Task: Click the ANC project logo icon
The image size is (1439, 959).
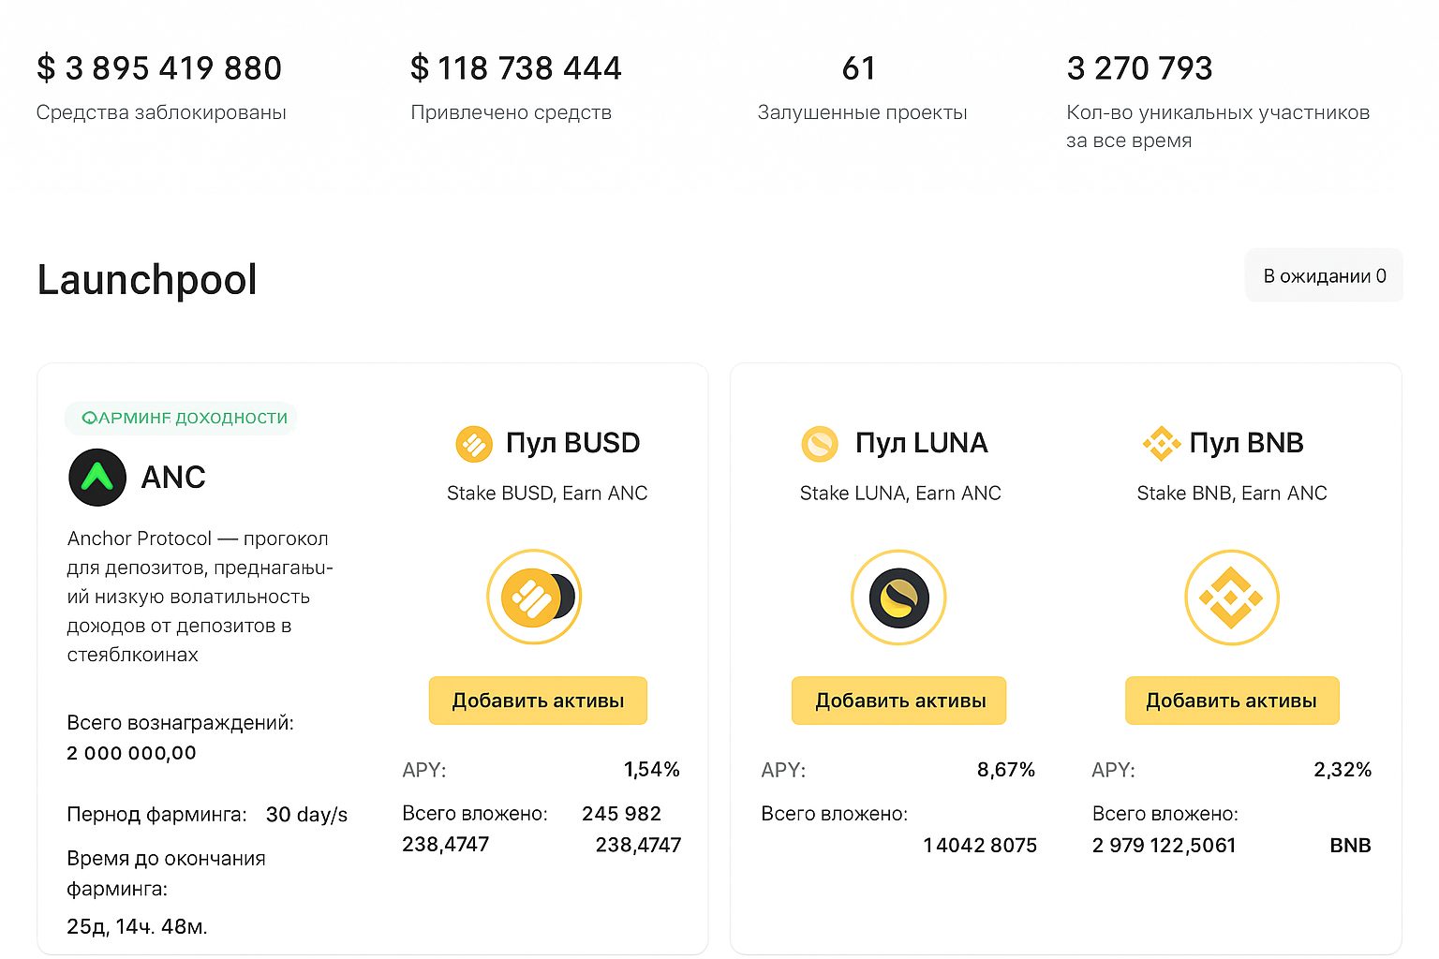Action: [x=96, y=478]
